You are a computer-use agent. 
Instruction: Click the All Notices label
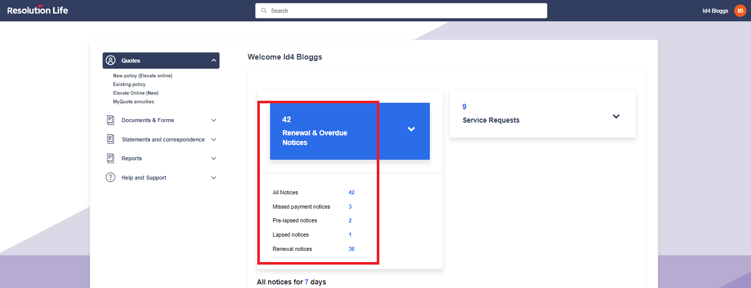click(x=285, y=193)
